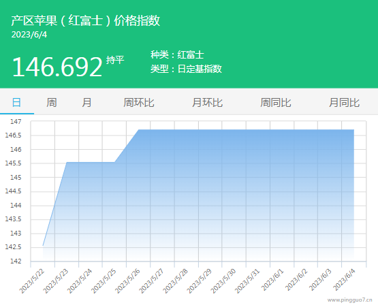378x305 pixels.
Task: Click the 142 y-axis label
Action: [x=16, y=261]
